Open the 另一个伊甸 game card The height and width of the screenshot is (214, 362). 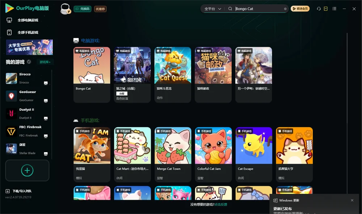coord(253,75)
